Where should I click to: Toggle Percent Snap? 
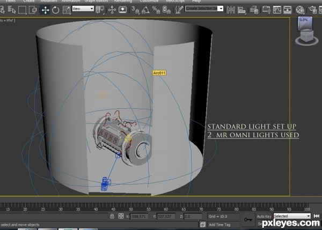[x=156, y=10]
